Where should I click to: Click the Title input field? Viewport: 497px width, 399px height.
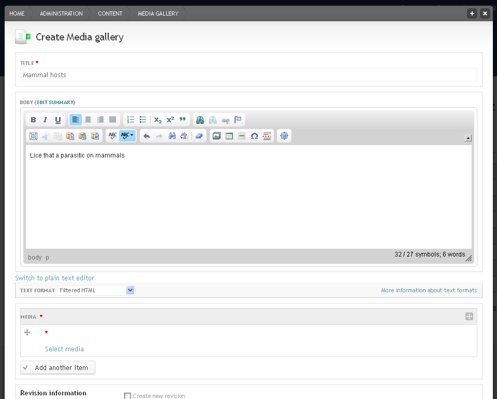[248, 75]
